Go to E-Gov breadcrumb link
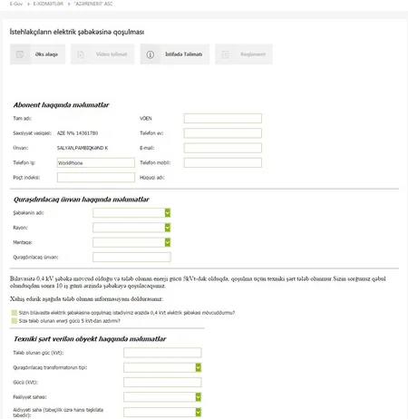The height and width of the screenshot is (419, 408). (x=16, y=4)
